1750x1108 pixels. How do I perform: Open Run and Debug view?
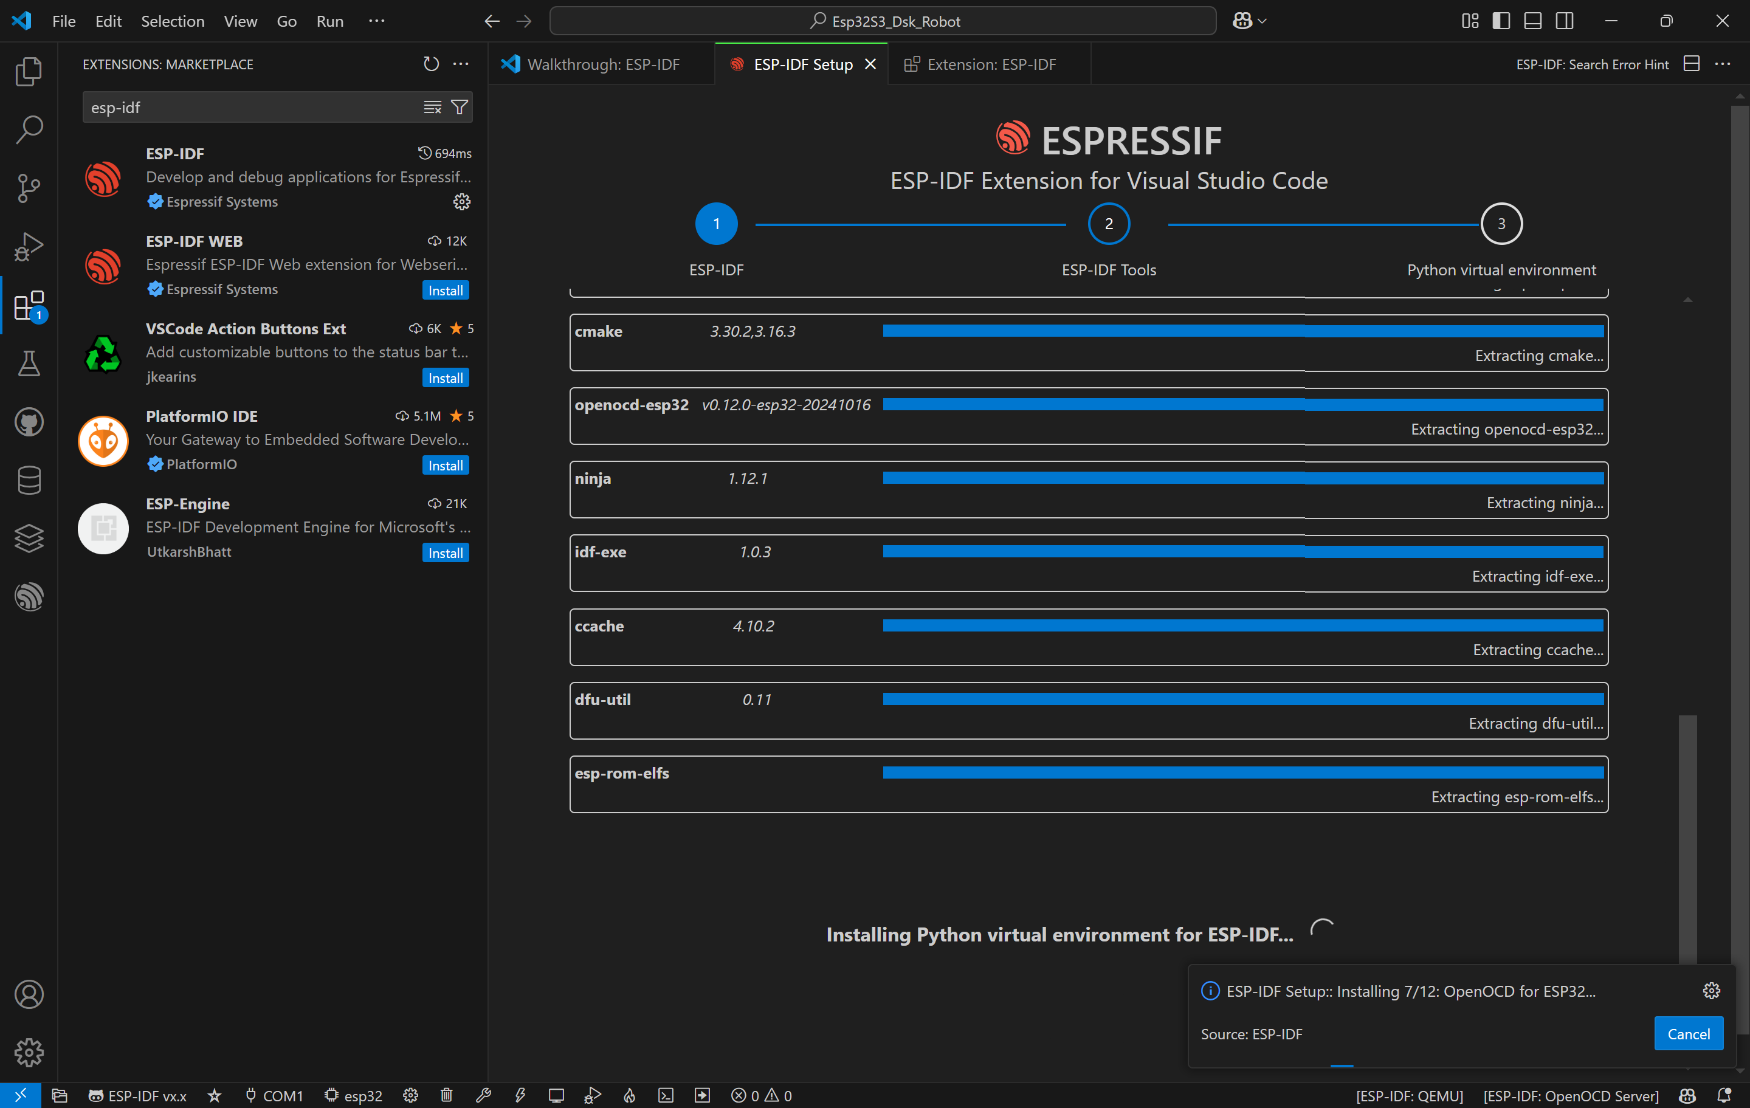click(29, 246)
